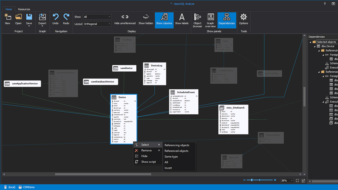
Task: Select the ScheduledEvent table node
Action: [184, 102]
